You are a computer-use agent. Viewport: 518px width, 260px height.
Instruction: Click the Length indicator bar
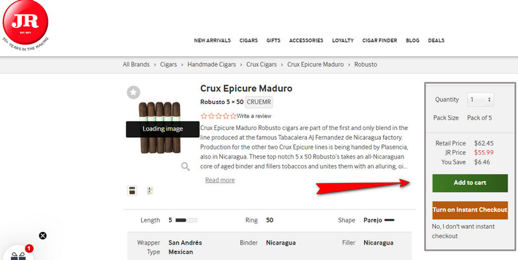coord(186,221)
